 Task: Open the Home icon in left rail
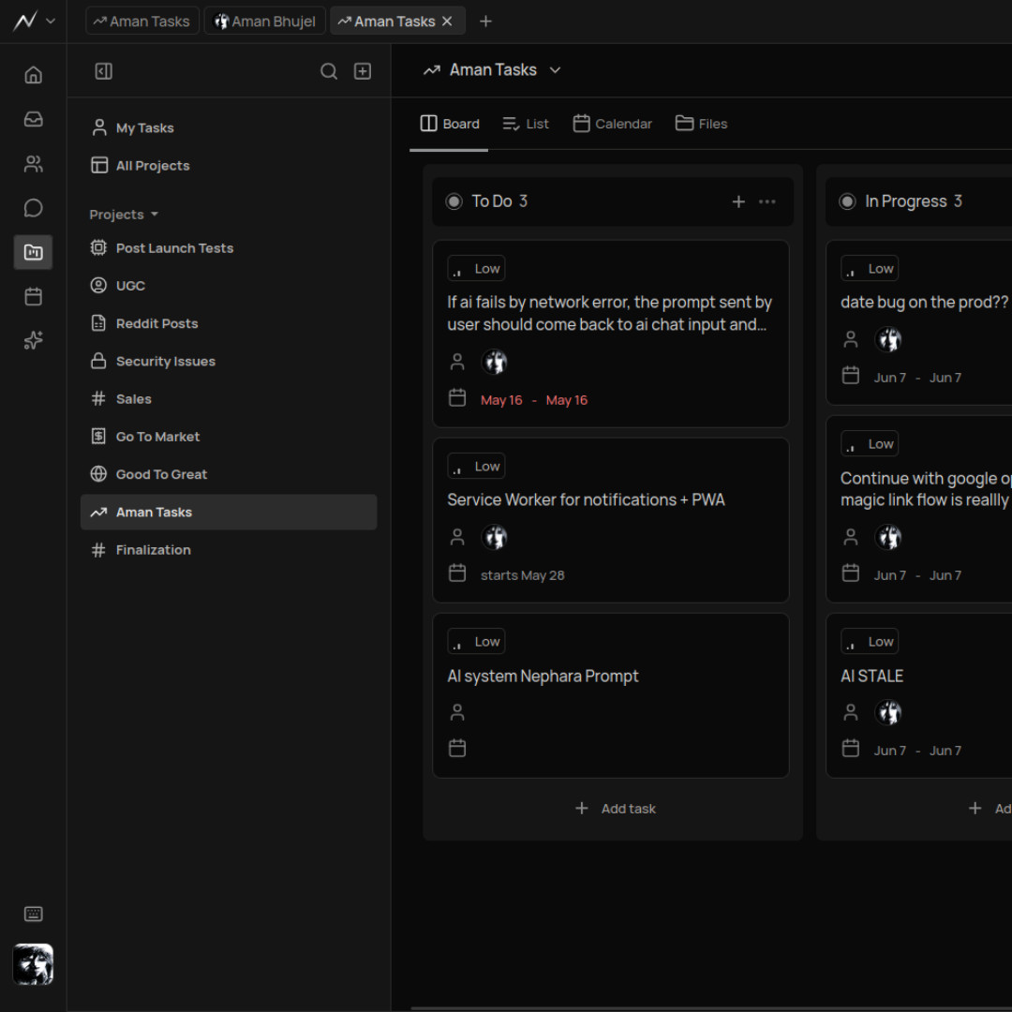tap(33, 75)
